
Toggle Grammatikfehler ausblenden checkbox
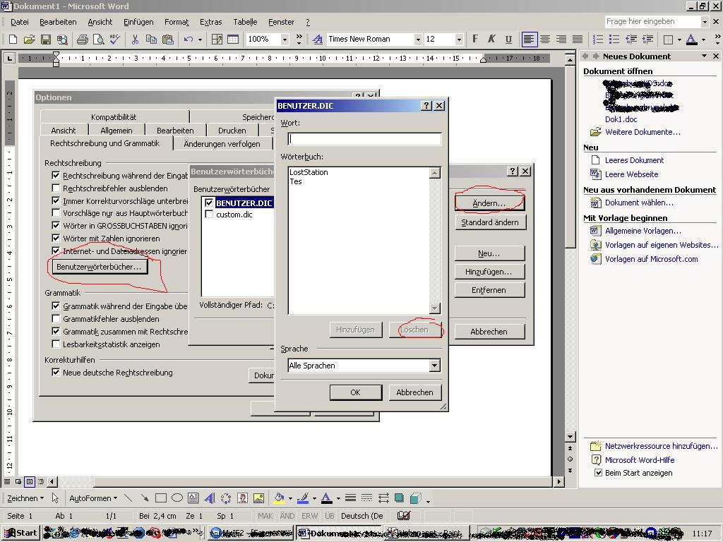(56, 318)
